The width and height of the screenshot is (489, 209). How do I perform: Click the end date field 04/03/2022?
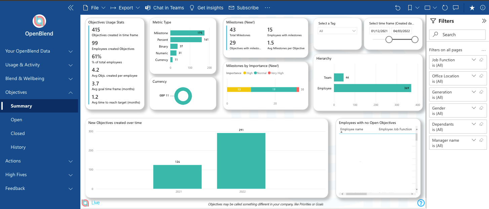point(402,31)
